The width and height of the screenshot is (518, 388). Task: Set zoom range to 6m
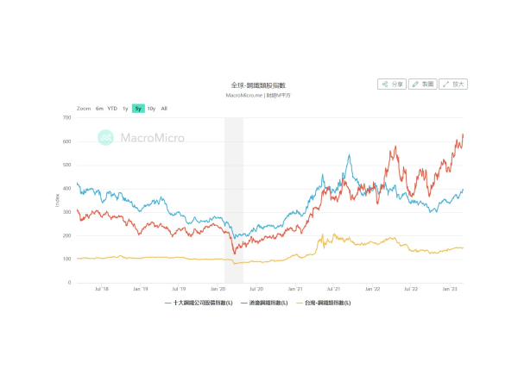click(99, 109)
